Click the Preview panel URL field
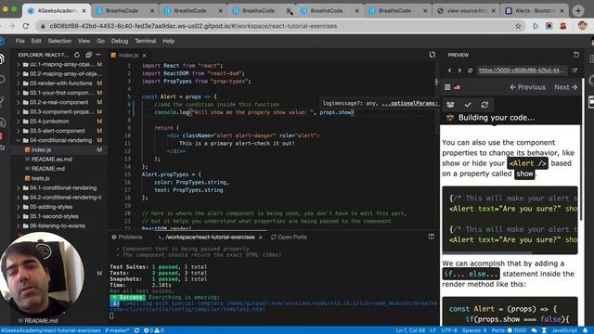Viewport: 594px width, 334px height. [x=521, y=71]
